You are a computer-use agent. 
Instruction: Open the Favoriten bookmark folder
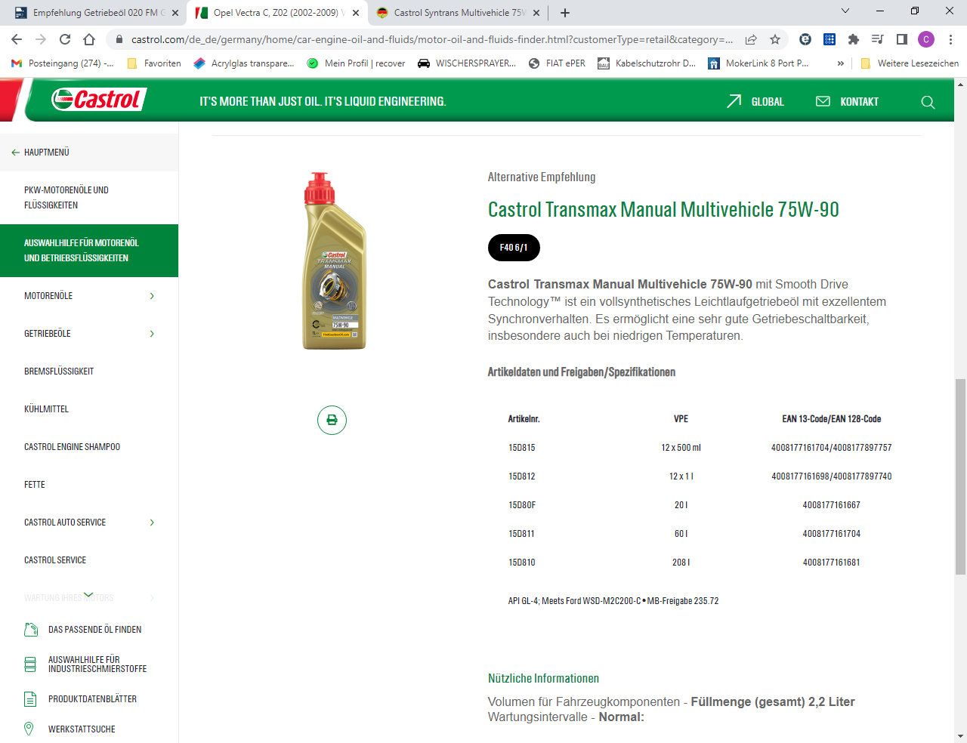(154, 63)
